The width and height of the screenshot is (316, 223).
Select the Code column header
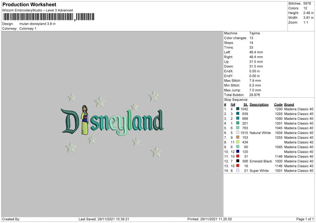point(278,105)
